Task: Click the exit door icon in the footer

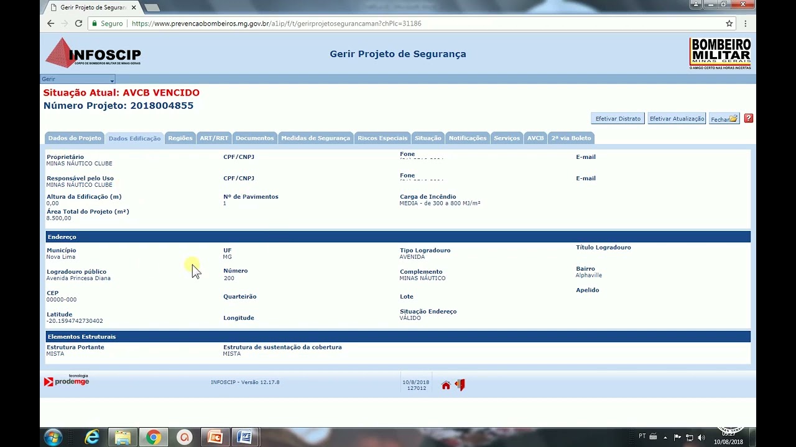Action: coord(460,385)
